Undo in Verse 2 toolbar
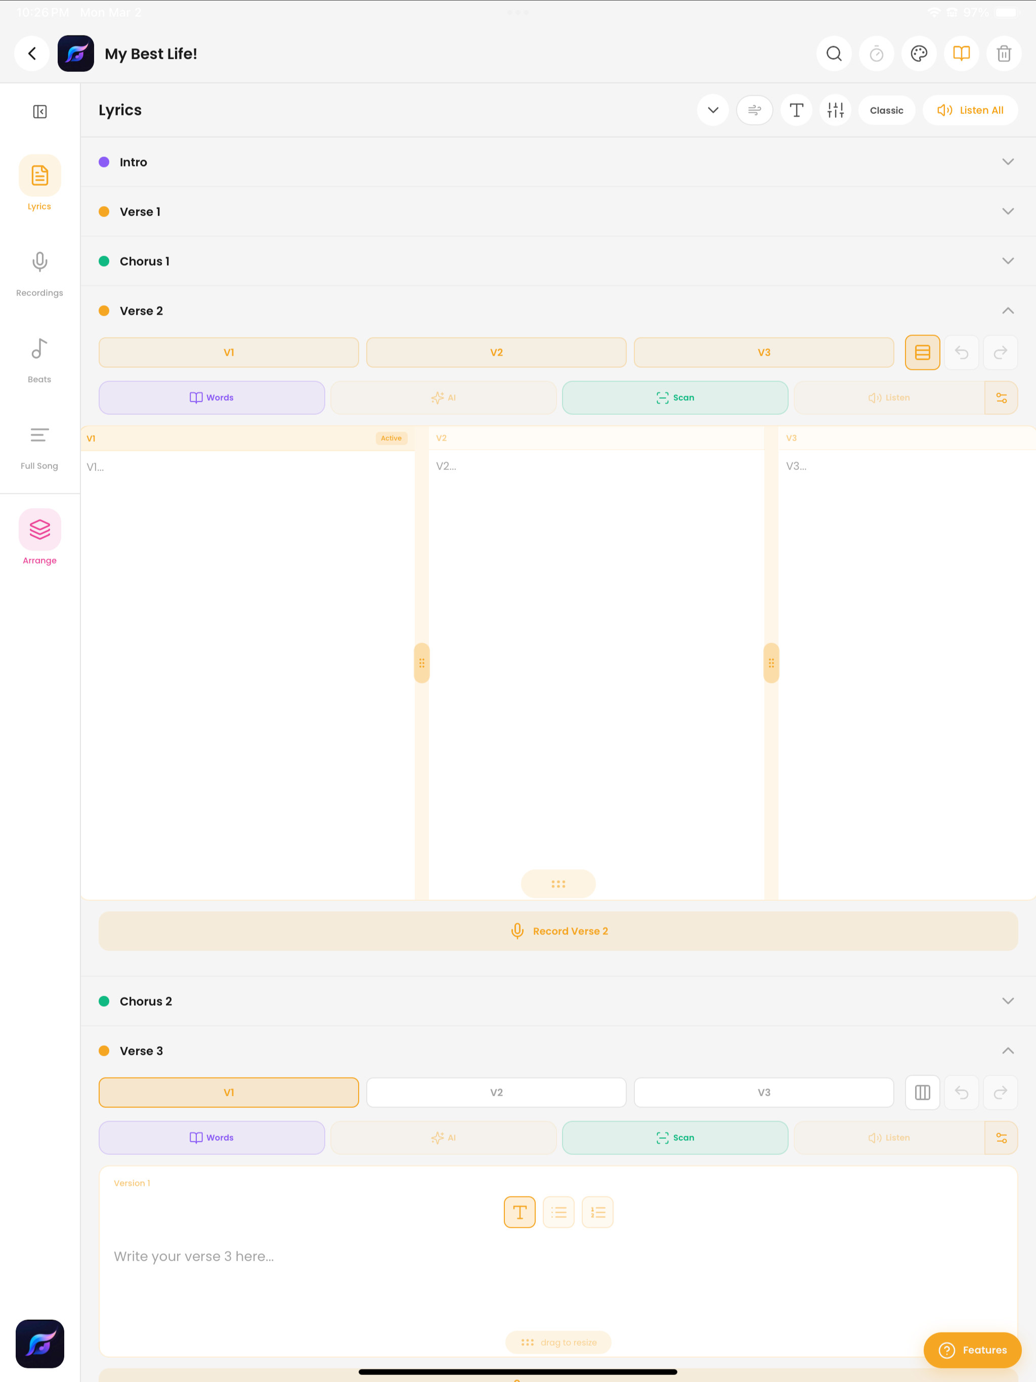 (961, 353)
